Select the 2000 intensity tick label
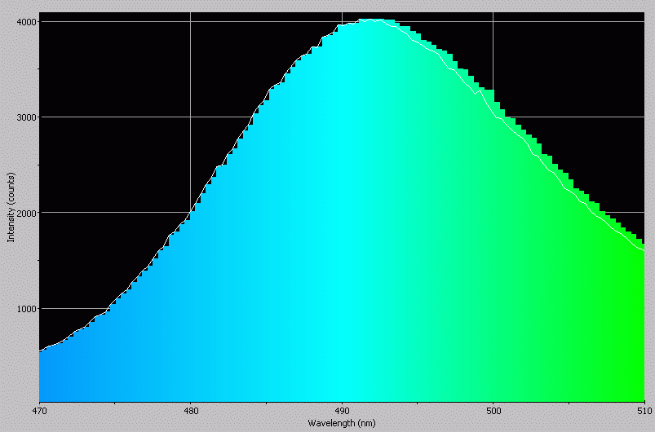This screenshot has width=655, height=432. point(26,213)
